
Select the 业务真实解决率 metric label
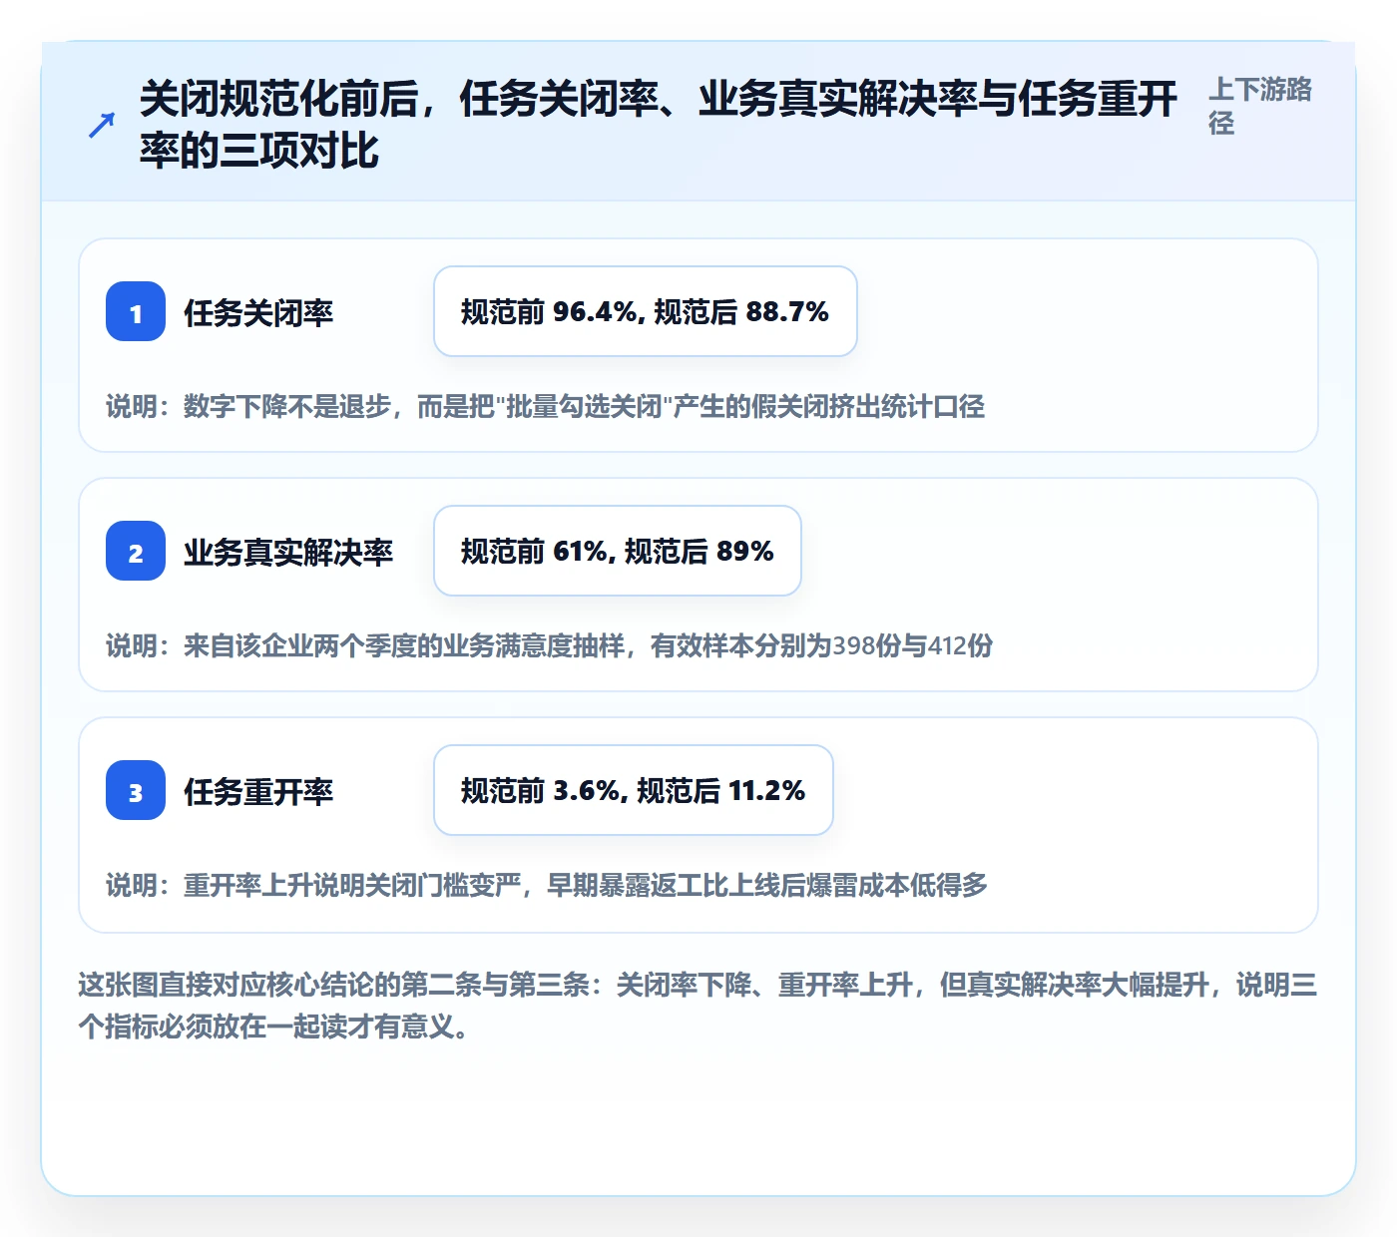pos(288,552)
